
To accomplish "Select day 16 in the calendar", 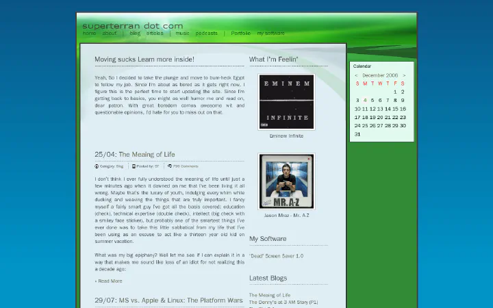I will tap(403, 109).
